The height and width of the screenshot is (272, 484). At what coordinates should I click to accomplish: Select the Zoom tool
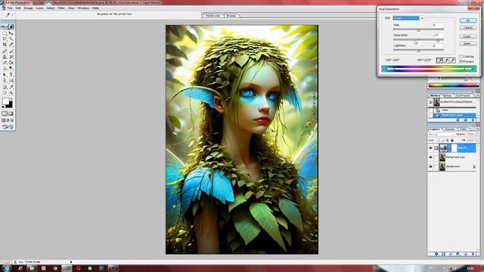point(11,92)
